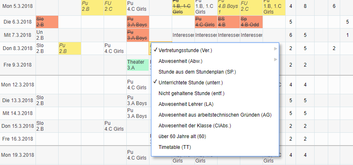Pick über 60 Jahre alt (60)
Screen dimensions: 353x165
pyautogui.click(x=215, y=136)
